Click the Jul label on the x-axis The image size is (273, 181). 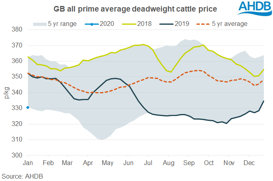coord(148,163)
